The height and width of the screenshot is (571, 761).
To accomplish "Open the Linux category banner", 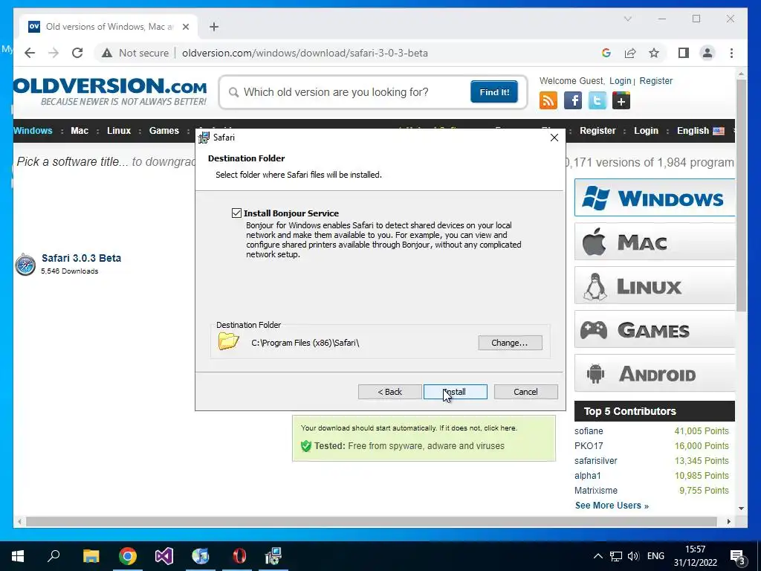I will tap(655, 285).
